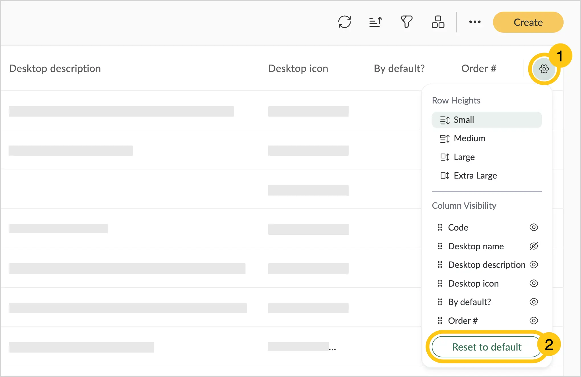Image resolution: width=581 pixels, height=377 pixels.
Task: Click drag handle beside By default? in list
Action: pos(440,302)
